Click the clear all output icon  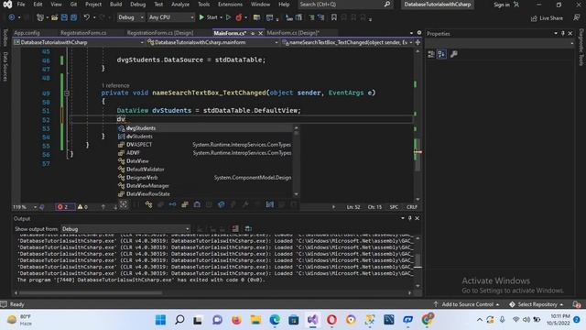pyautogui.click(x=235, y=228)
